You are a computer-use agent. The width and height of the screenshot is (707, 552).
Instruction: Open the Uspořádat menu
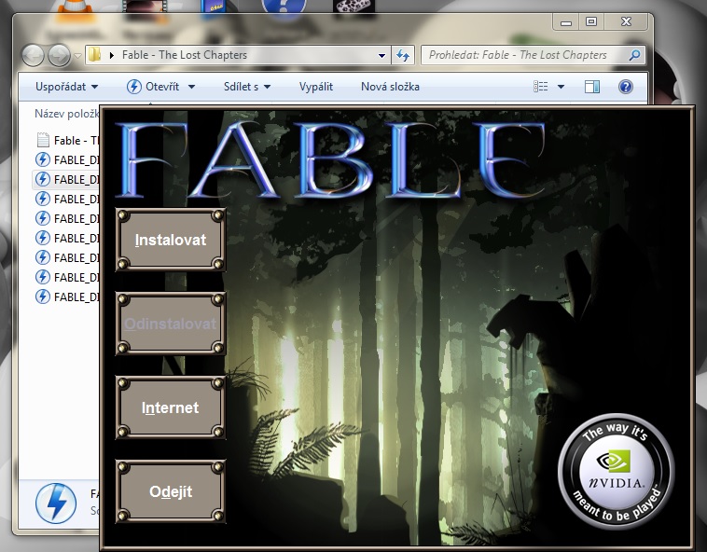pos(66,87)
